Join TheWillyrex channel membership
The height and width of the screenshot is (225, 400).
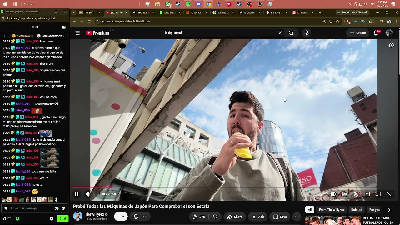121,216
